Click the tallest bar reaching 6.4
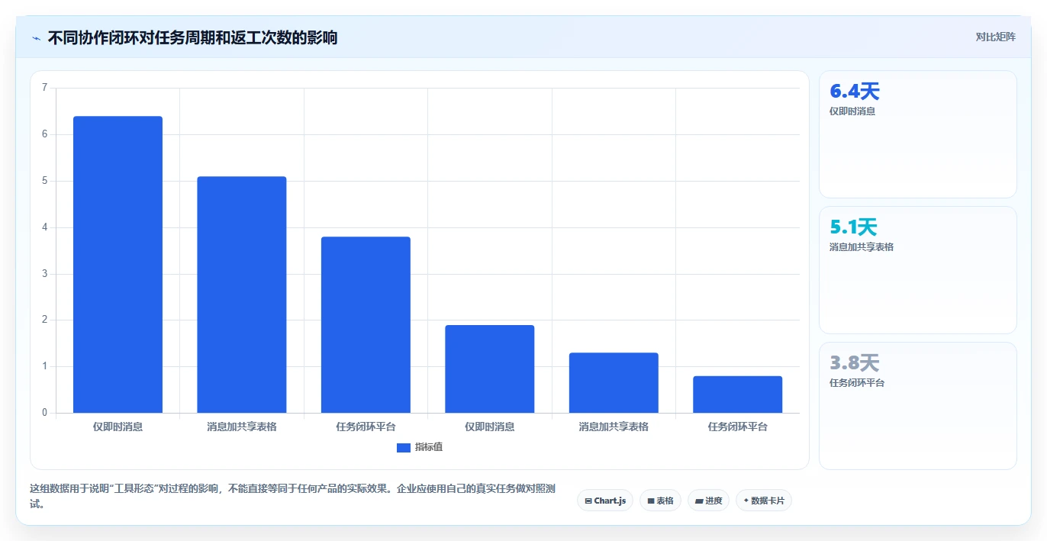This screenshot has height=541, width=1047. [118, 265]
